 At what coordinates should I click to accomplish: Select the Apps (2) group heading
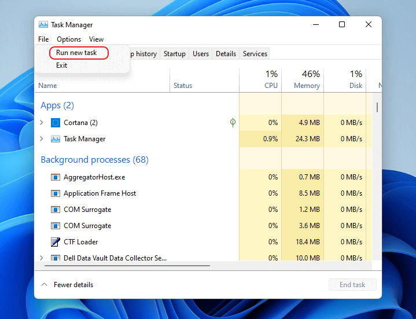57,105
